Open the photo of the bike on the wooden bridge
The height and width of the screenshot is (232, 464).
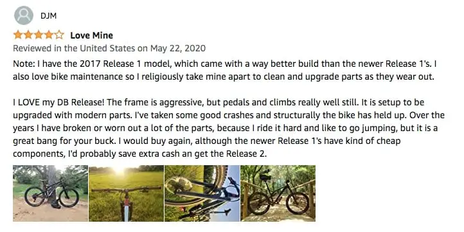pos(278,193)
